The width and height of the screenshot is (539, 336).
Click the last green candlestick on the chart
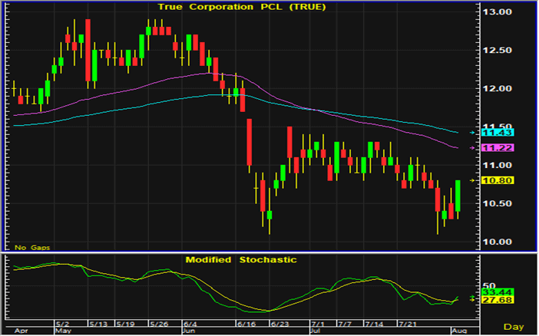(x=458, y=196)
